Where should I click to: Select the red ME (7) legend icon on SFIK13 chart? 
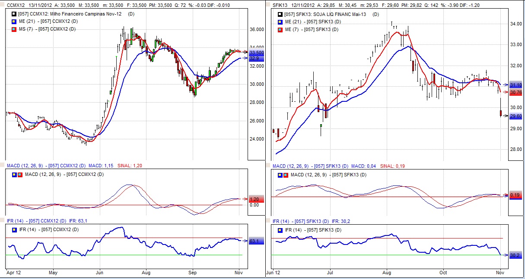[280, 29]
